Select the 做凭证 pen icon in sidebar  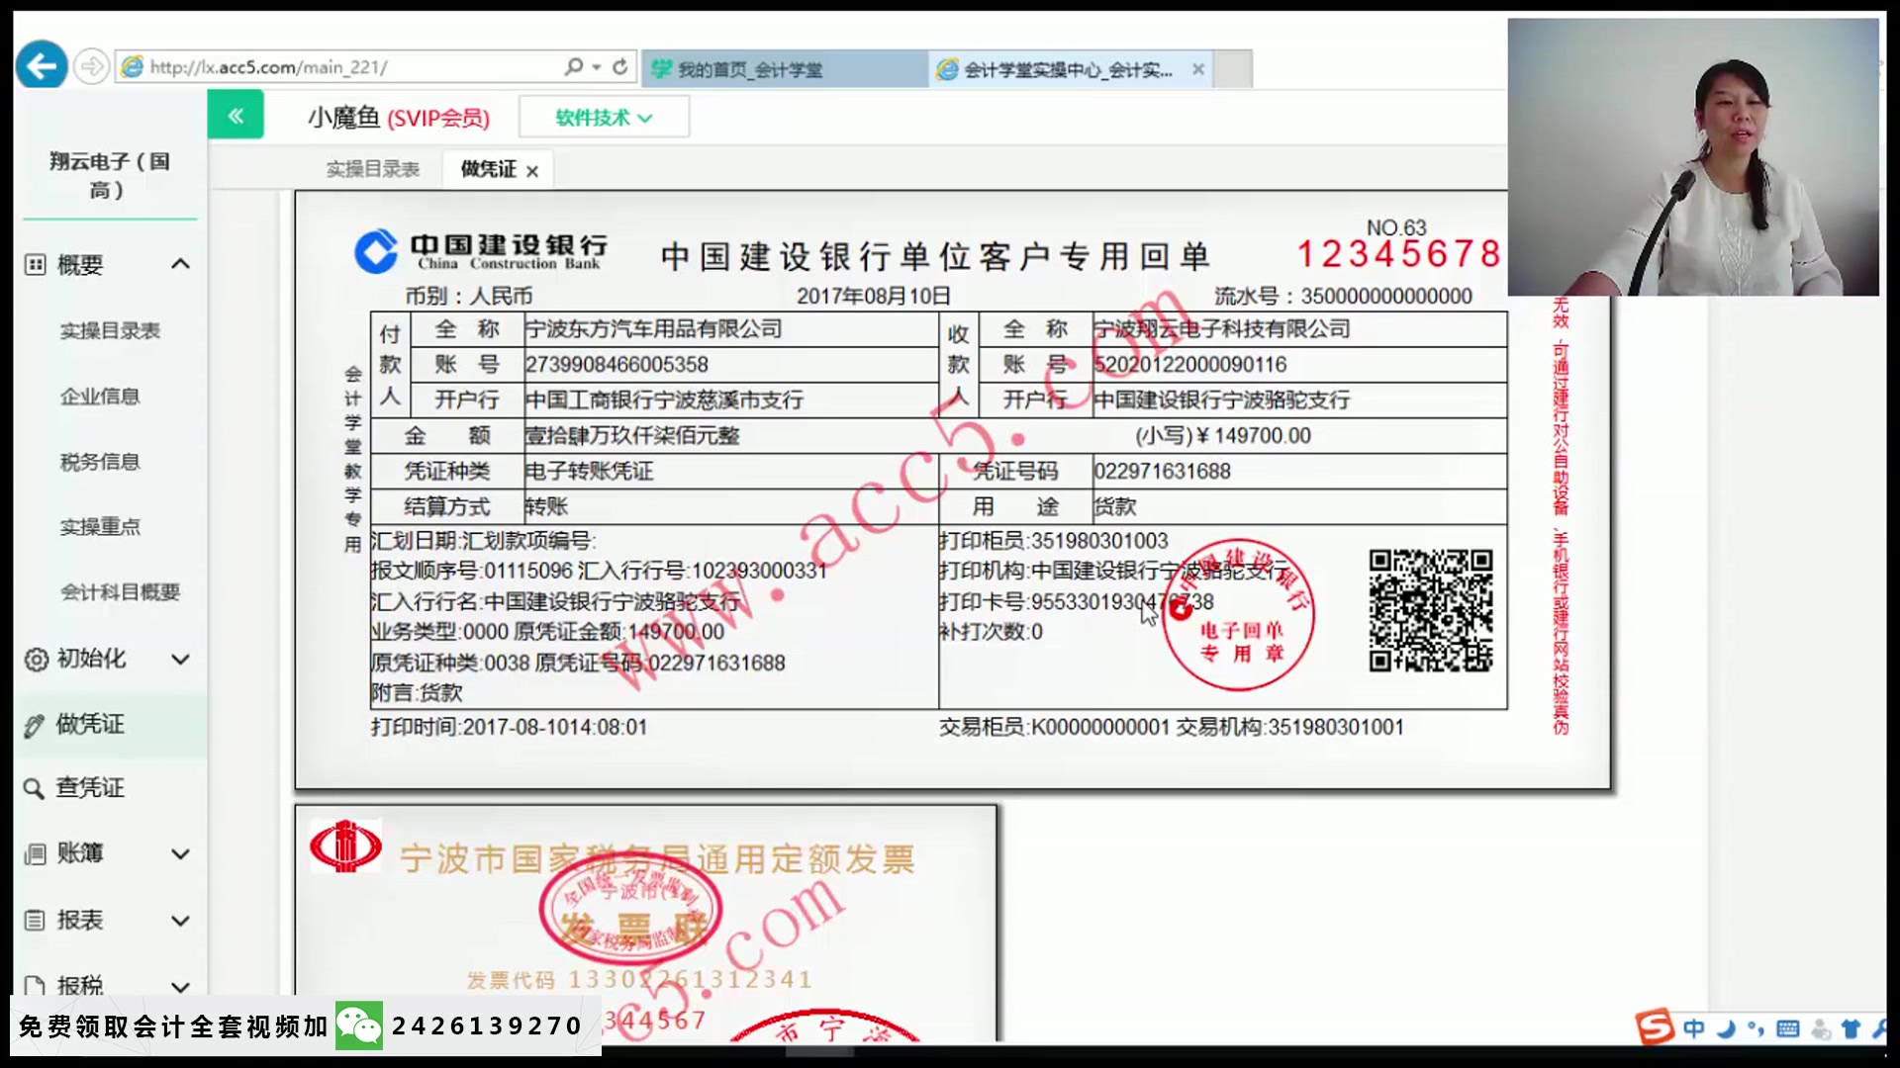coord(36,724)
